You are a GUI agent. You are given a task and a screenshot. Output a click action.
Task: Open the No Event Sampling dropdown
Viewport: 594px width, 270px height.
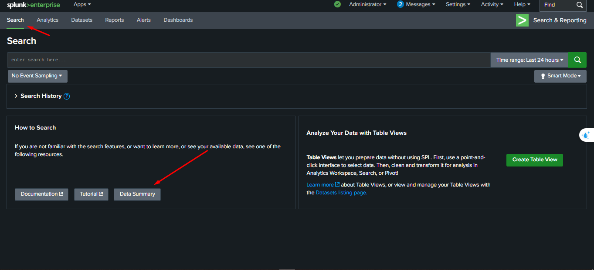[37, 76]
